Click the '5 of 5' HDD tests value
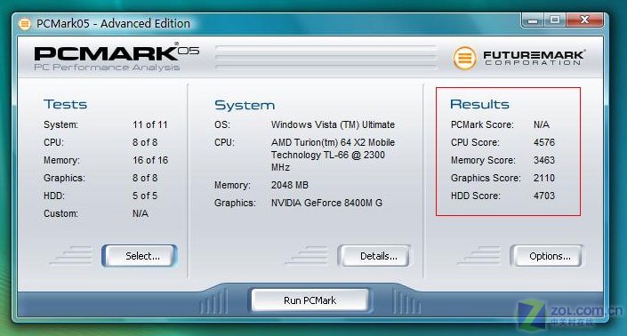Screen dimensions: 627x336 [x=145, y=196]
